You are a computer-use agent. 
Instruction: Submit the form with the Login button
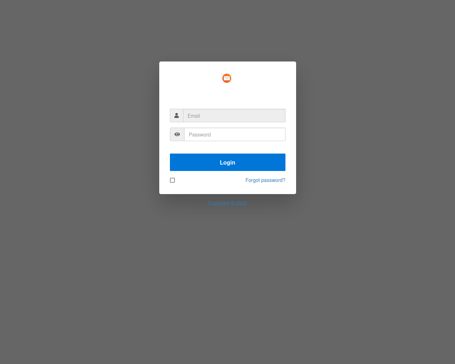point(227,162)
